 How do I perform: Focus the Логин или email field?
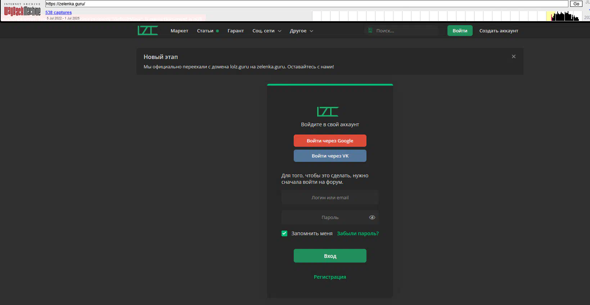pyautogui.click(x=330, y=197)
